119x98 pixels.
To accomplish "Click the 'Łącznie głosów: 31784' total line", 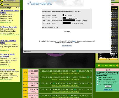I will pos(50,27).
